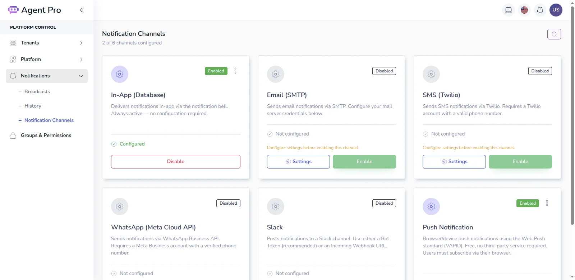The height and width of the screenshot is (280, 575).
Task: Open SMS (Twilio) Settings
Action: coord(454,162)
